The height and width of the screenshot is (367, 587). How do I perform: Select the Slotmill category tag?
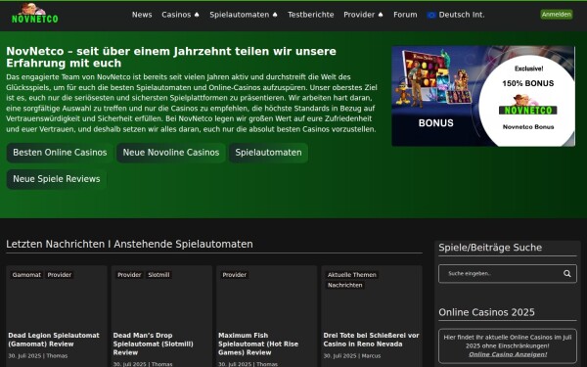click(158, 275)
